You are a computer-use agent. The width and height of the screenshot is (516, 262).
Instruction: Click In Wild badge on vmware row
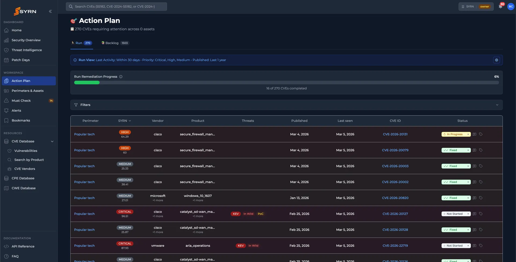253,246
